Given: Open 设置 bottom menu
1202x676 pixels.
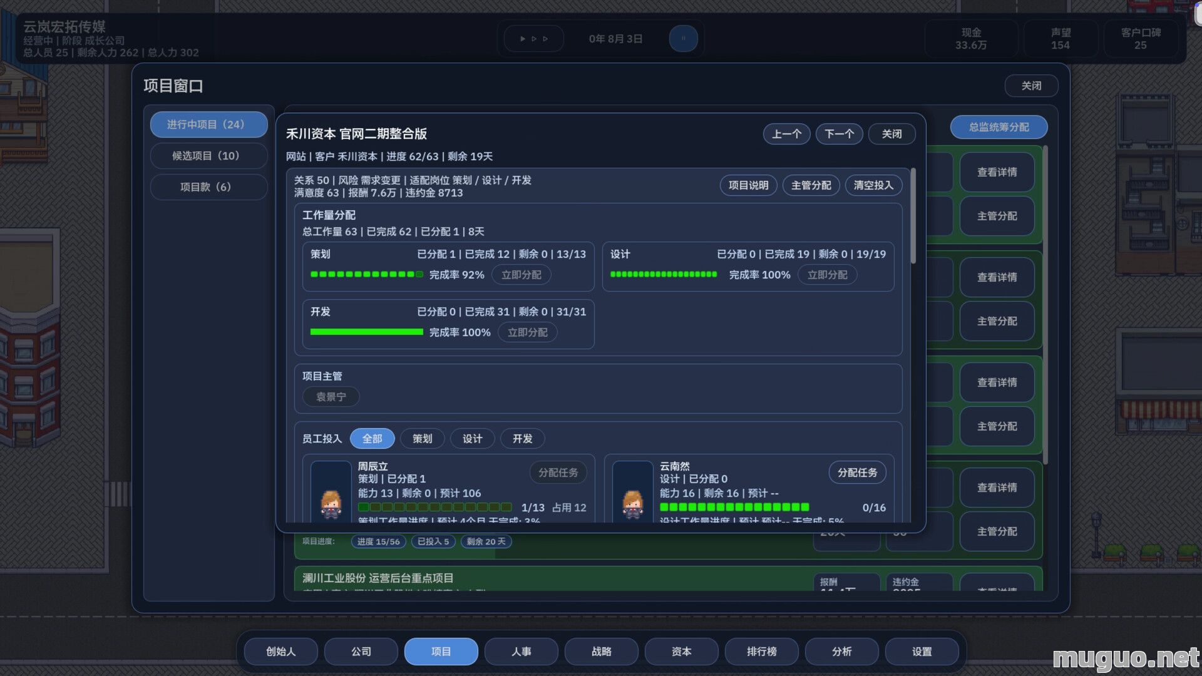Looking at the screenshot, I should 922,652.
